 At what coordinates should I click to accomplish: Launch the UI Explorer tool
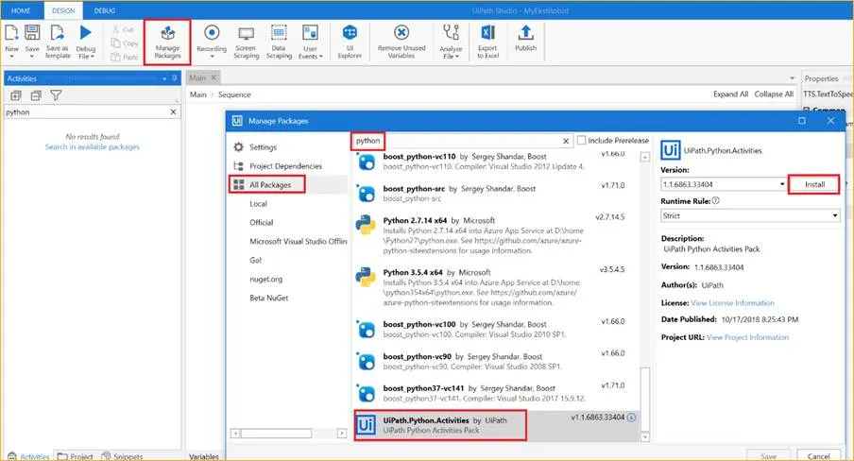(x=350, y=42)
